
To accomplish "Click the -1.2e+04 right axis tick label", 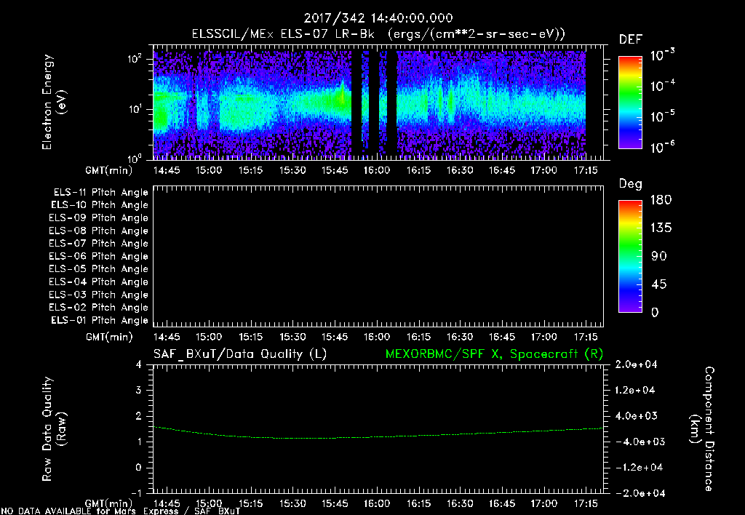I will [x=639, y=468].
